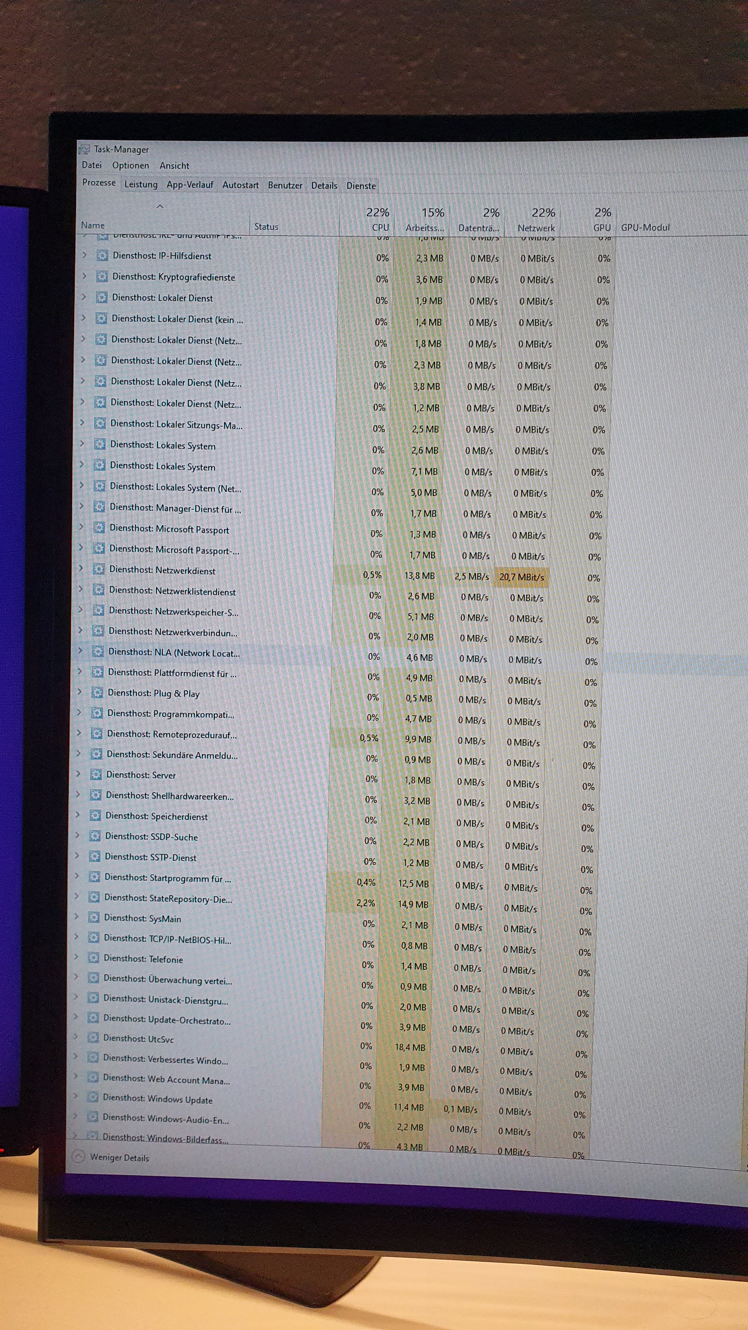This screenshot has width=748, height=1330.
Task: Expand Diensthost: SSDP-Suche entry
Action: [x=78, y=836]
